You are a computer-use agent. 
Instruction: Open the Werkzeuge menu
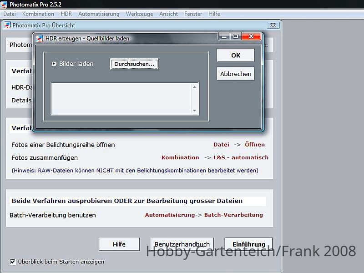139,14
